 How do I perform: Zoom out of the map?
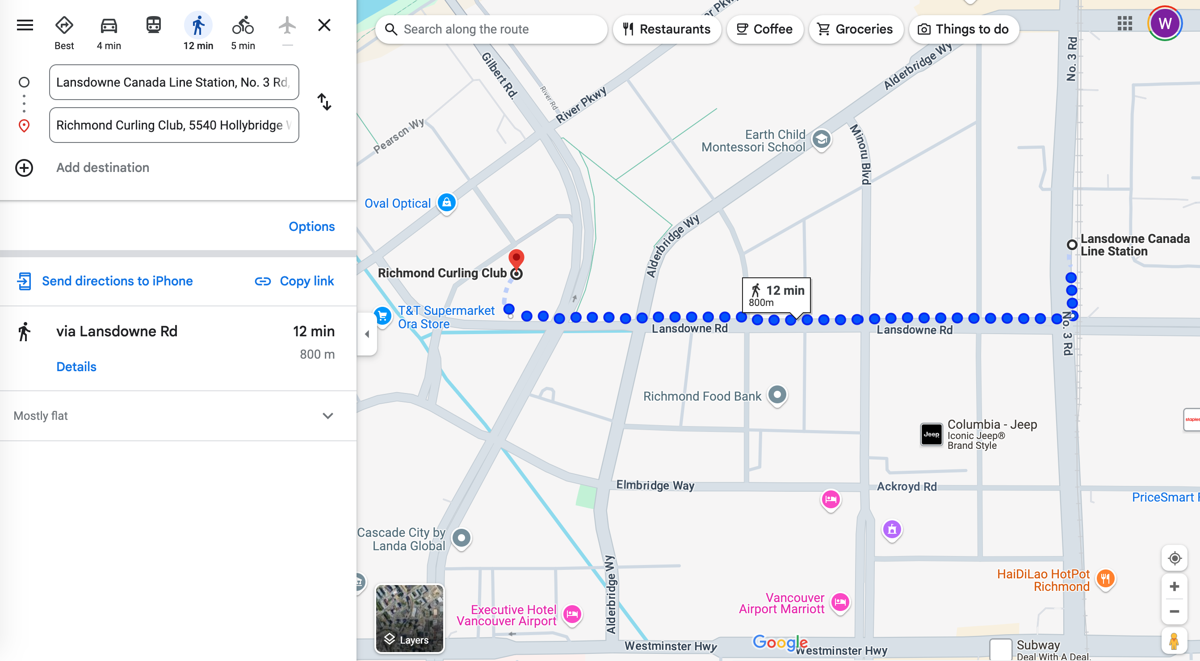[1174, 611]
